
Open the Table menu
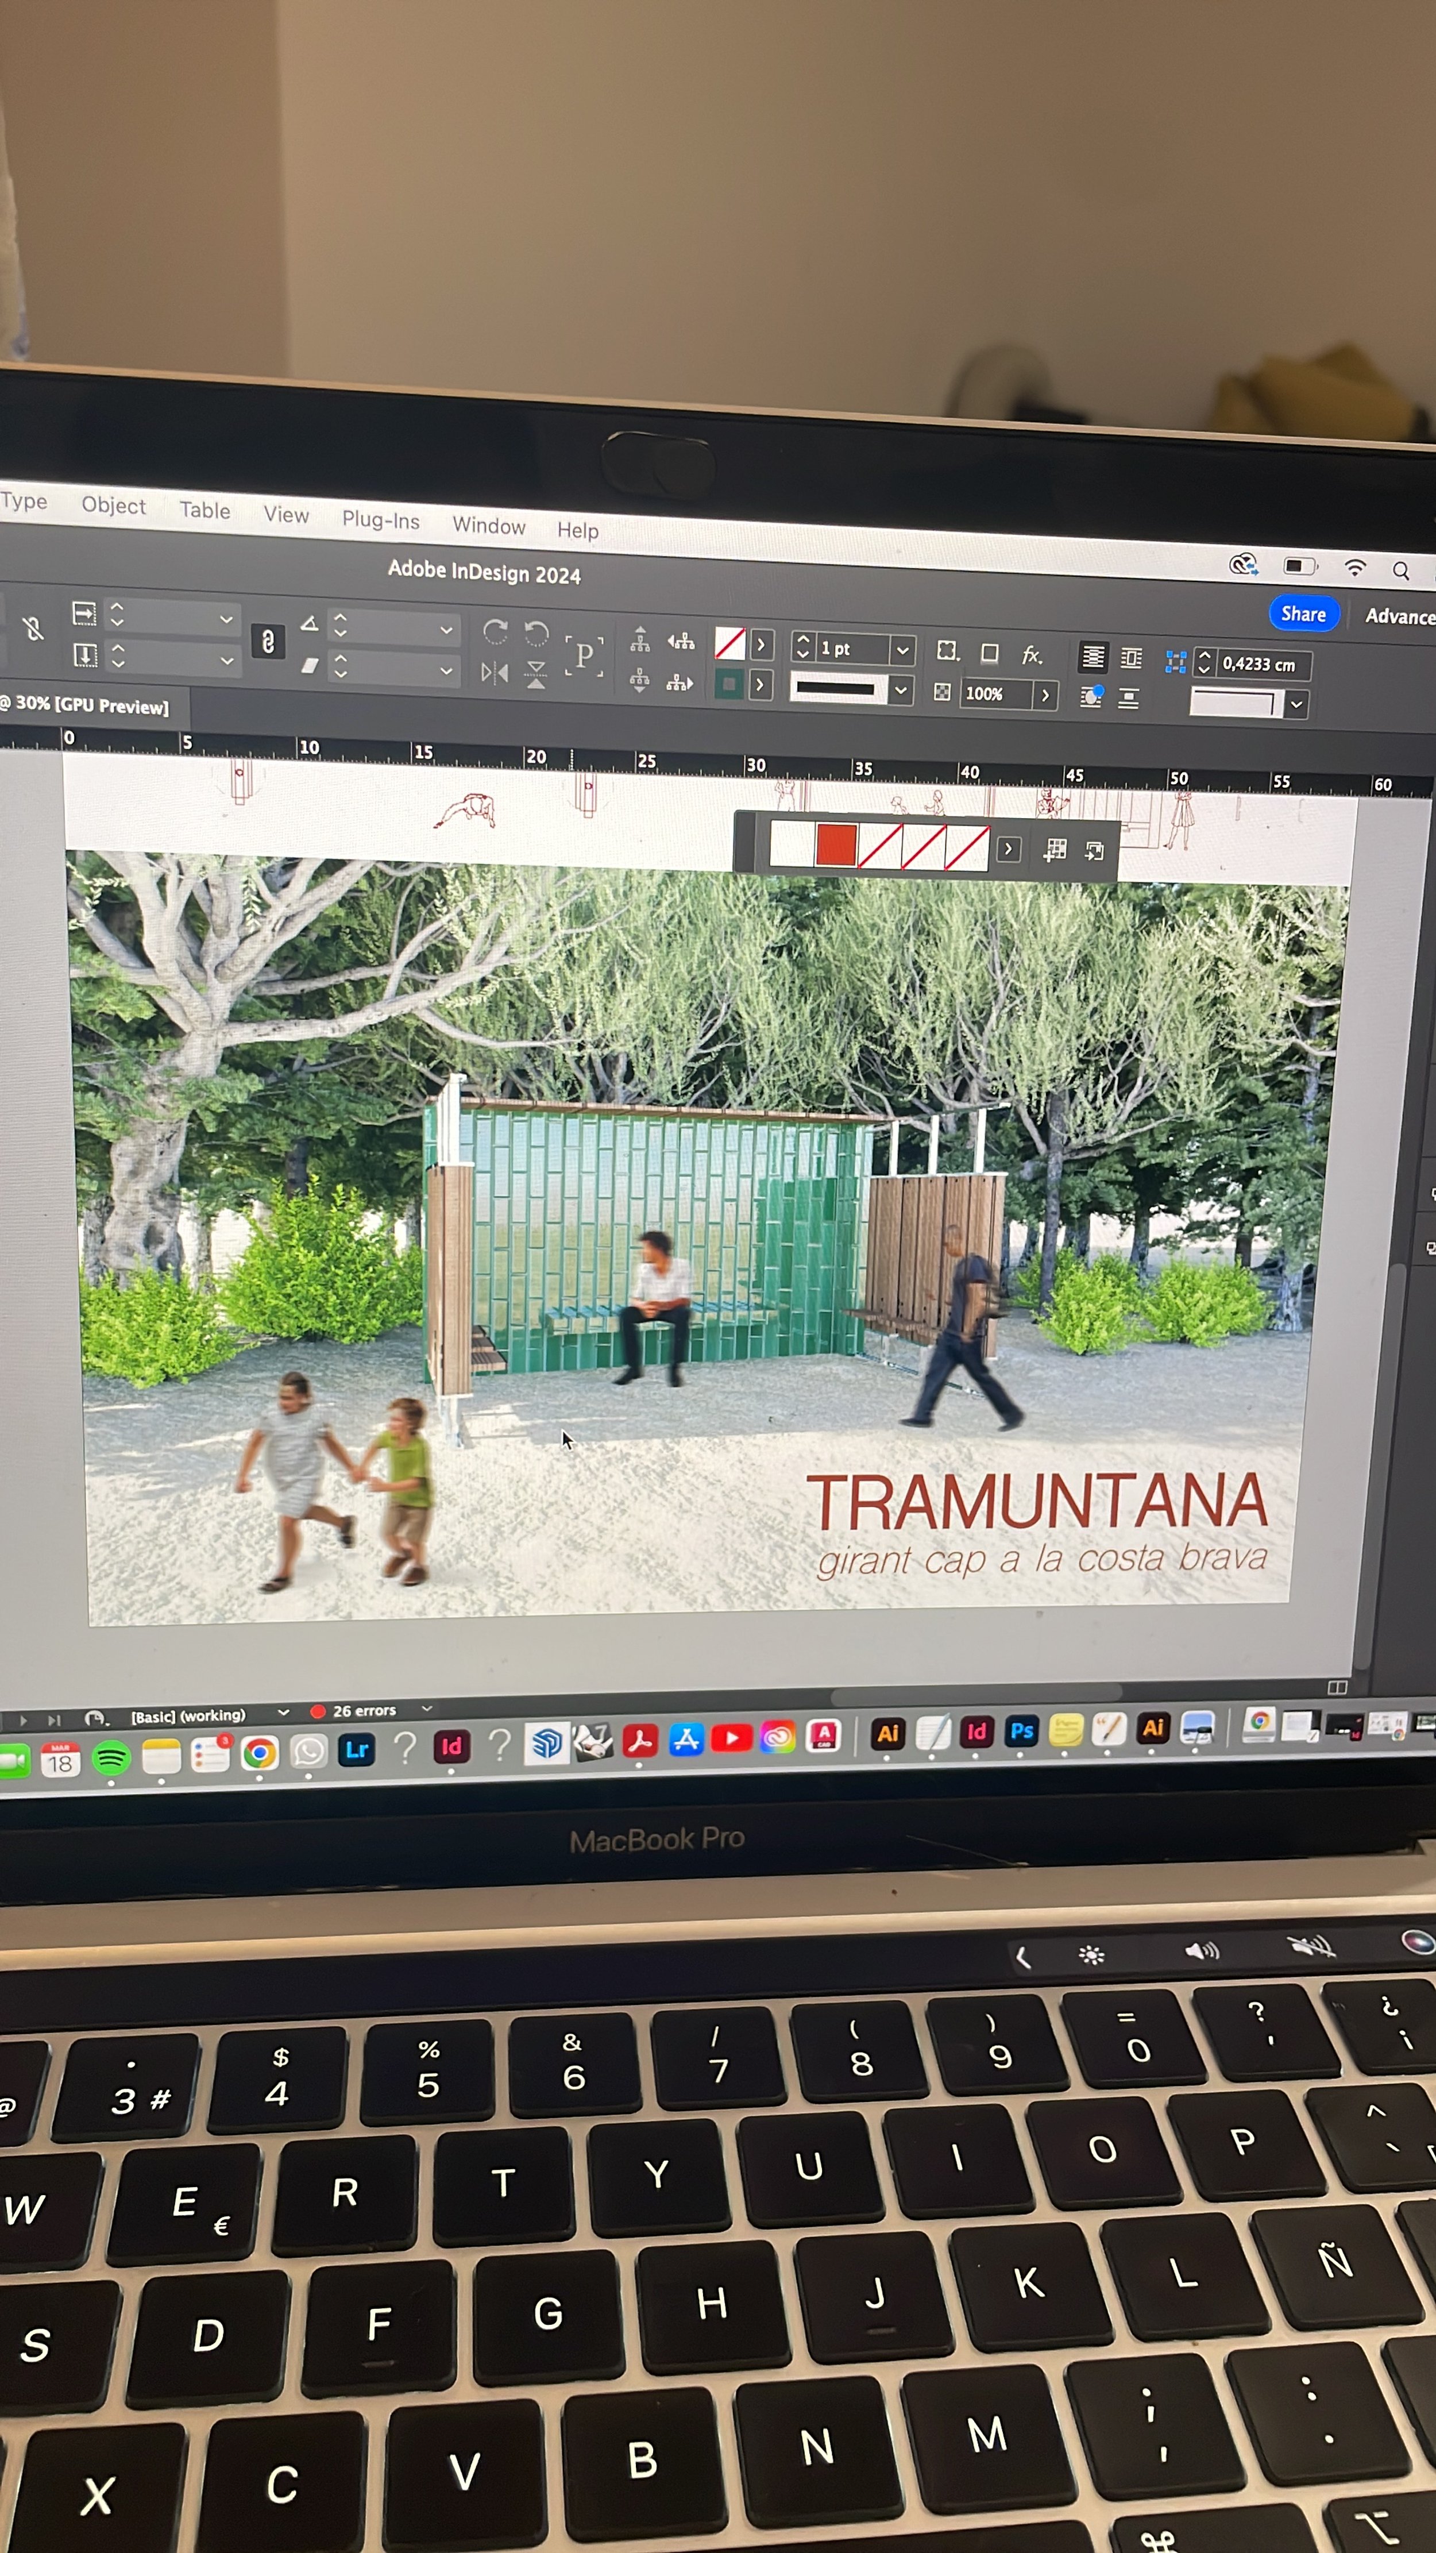click(x=205, y=510)
